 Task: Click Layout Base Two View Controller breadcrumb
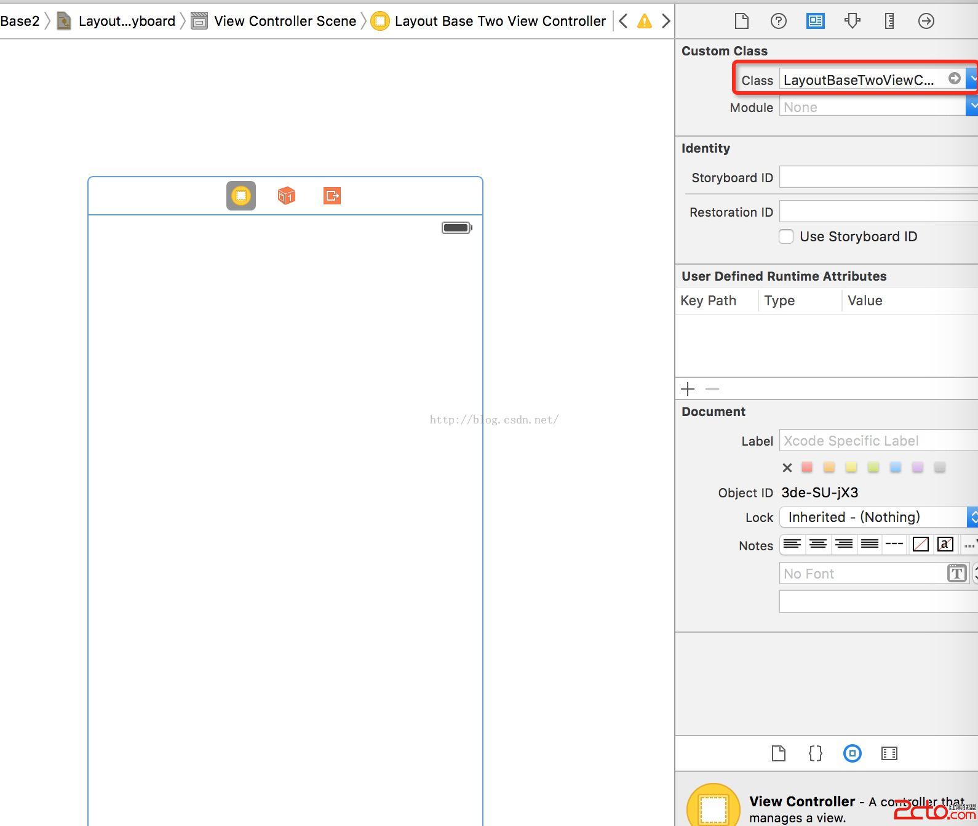pyautogui.click(x=499, y=22)
